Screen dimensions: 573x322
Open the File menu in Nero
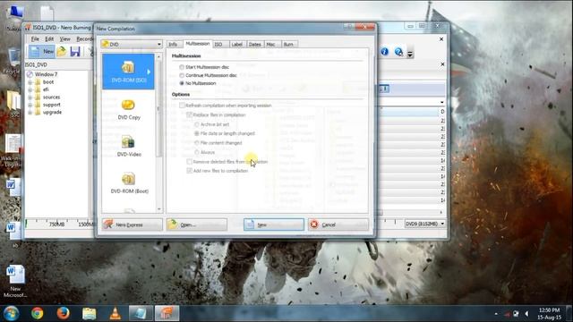pos(35,38)
